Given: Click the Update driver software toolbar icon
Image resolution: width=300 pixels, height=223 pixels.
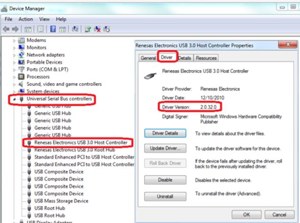Looking at the screenshot, I should 88,29.
